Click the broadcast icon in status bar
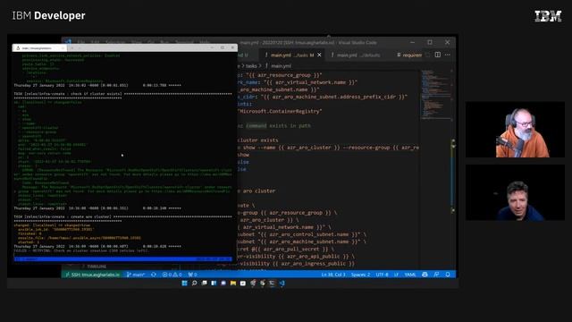The image size is (572, 322). 436,275
